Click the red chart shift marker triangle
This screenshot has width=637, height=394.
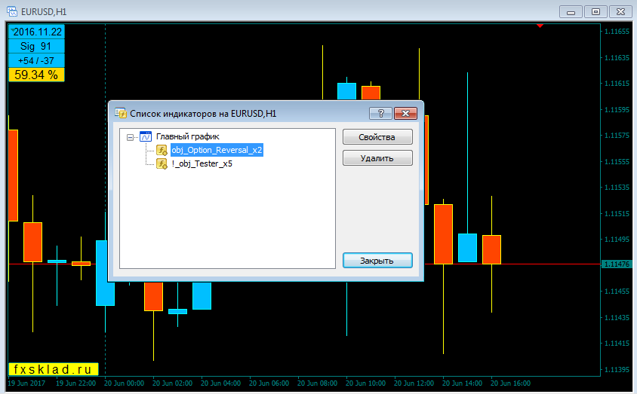pos(540,26)
